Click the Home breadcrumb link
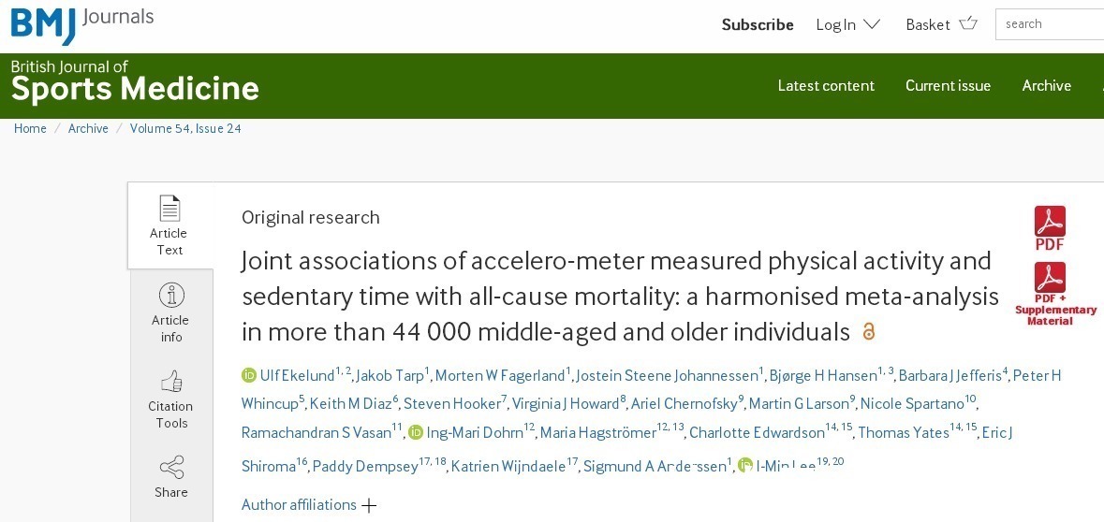Image resolution: width=1104 pixels, height=522 pixels. (30, 128)
